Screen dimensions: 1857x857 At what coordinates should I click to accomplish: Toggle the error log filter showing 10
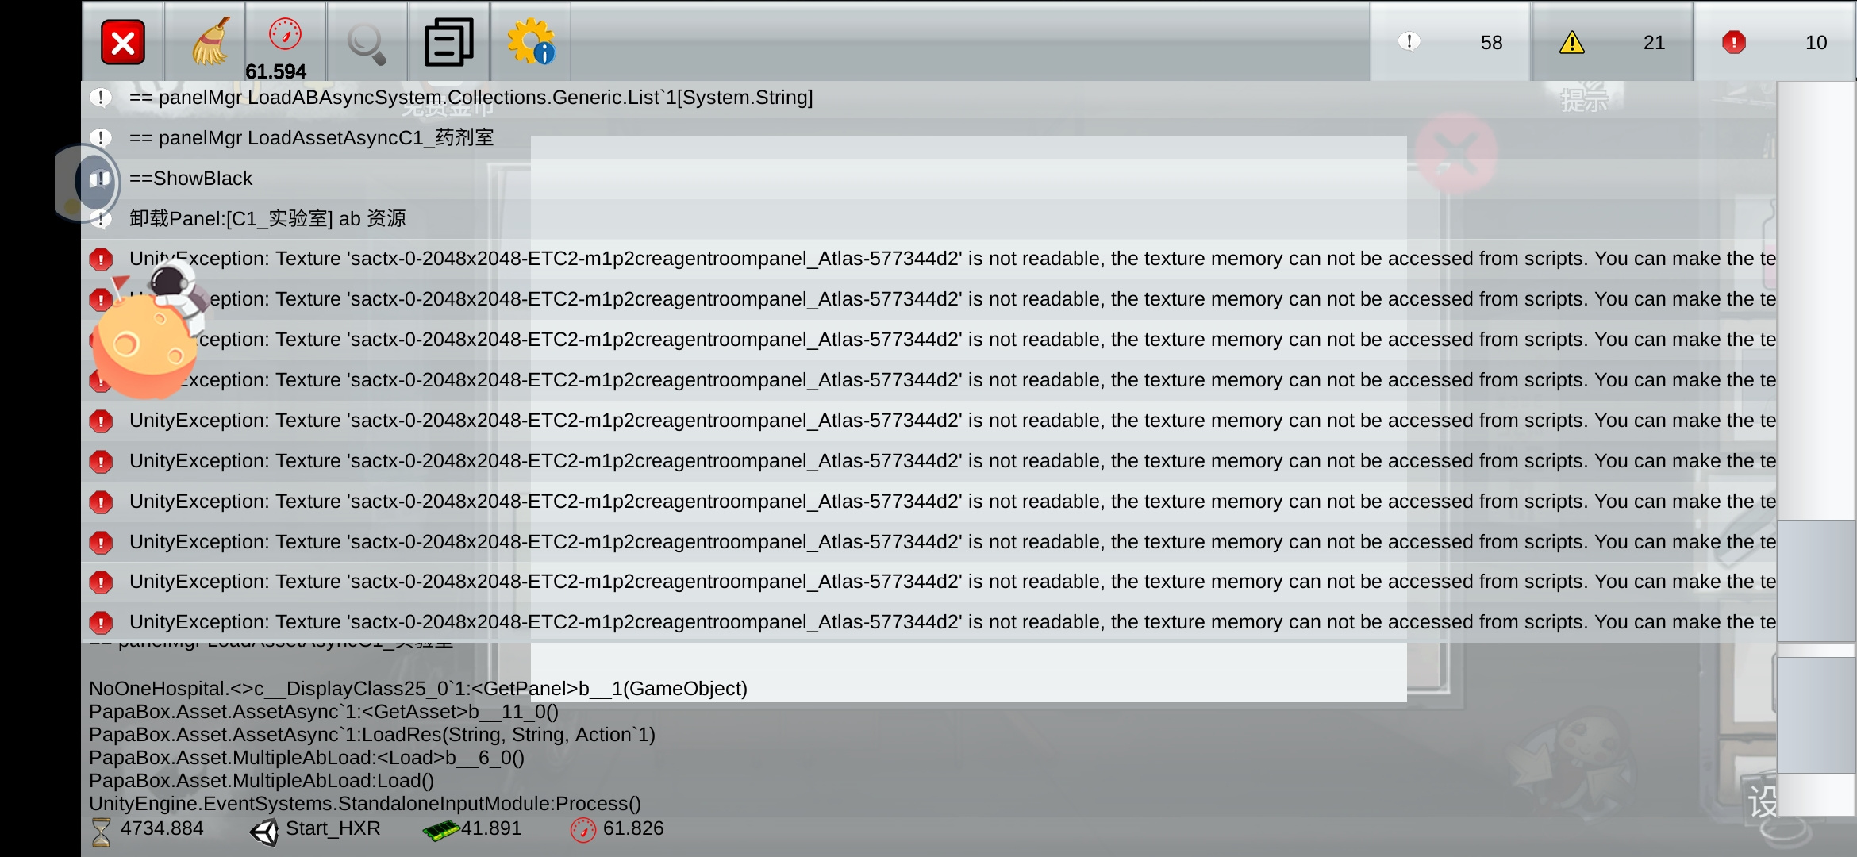pyautogui.click(x=1774, y=42)
